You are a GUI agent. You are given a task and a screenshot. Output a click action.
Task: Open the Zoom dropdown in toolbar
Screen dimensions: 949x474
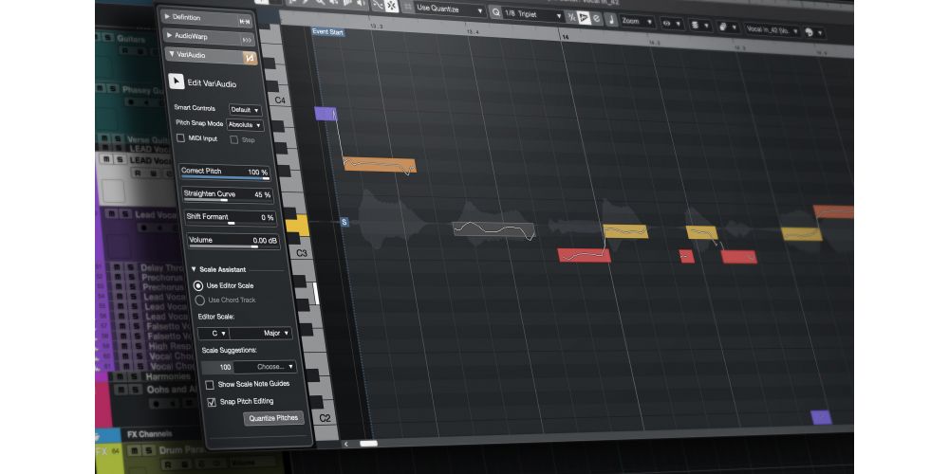tap(637, 22)
